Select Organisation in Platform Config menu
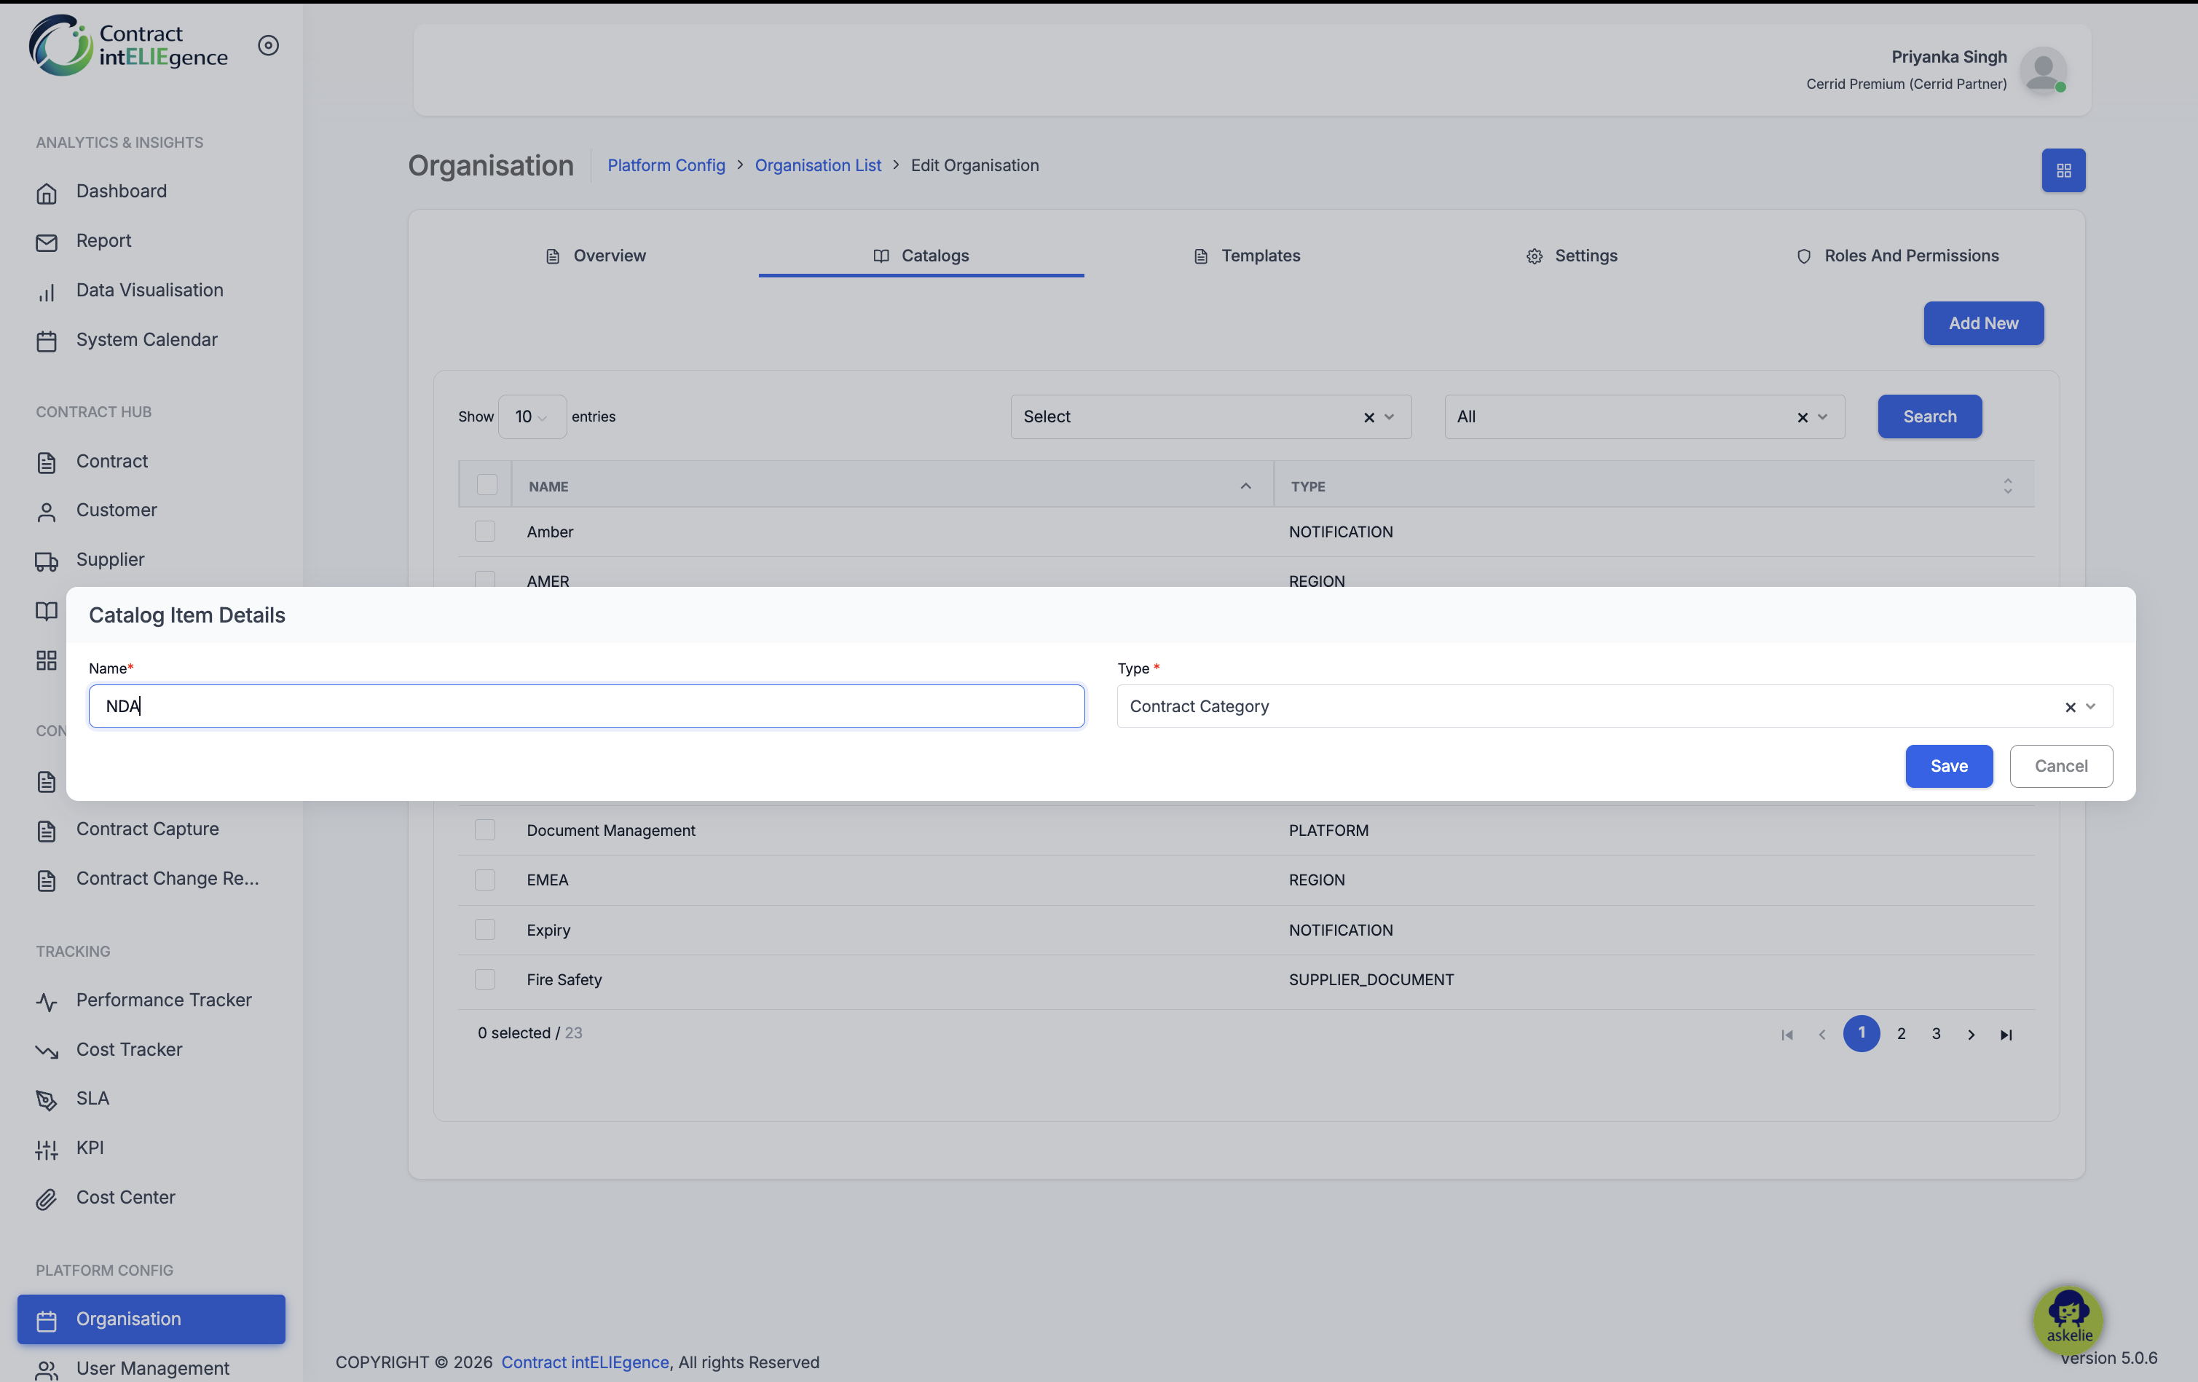 pos(151,1319)
